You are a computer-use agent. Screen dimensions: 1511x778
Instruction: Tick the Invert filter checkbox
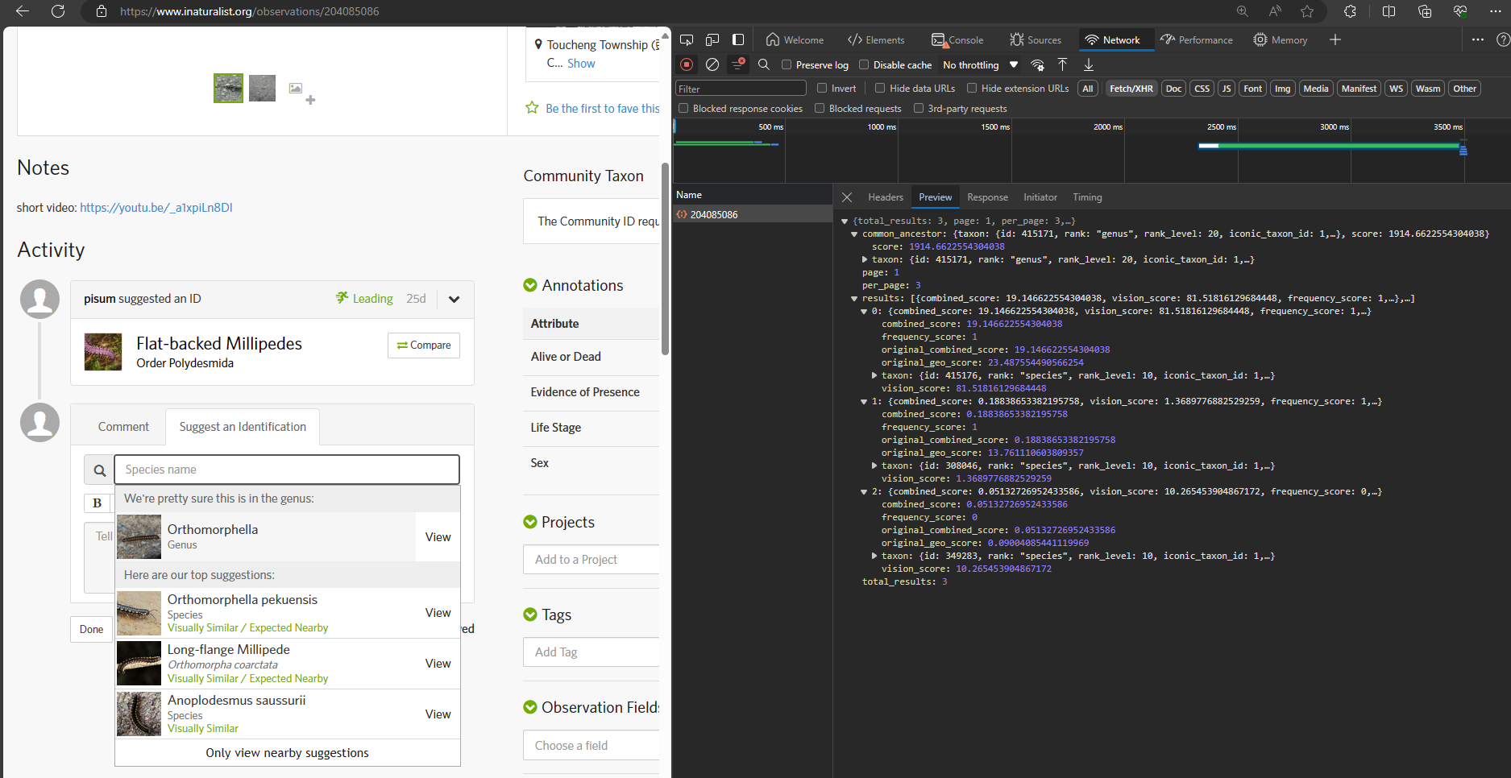click(822, 89)
